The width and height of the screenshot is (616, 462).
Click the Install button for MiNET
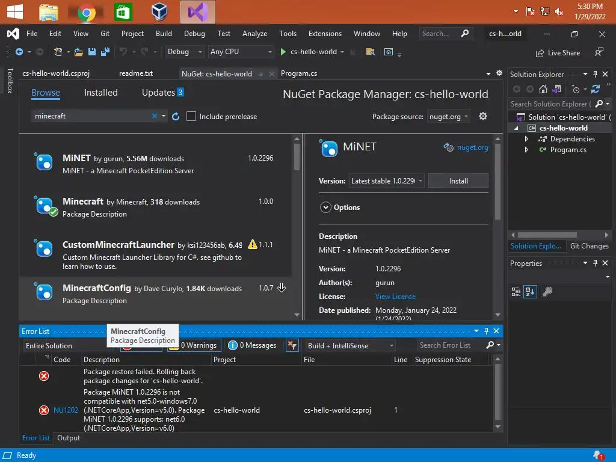458,181
